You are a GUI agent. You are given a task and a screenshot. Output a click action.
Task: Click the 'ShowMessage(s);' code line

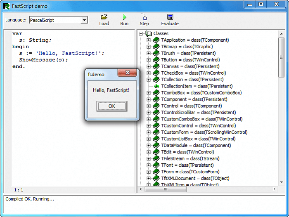(43, 60)
